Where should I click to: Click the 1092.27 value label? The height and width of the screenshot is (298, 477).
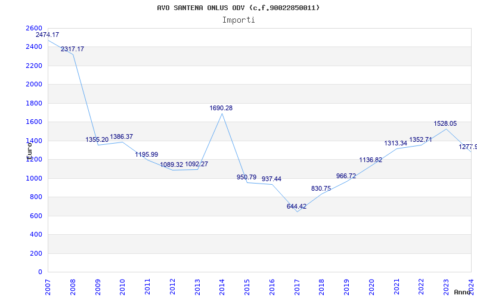(197, 164)
